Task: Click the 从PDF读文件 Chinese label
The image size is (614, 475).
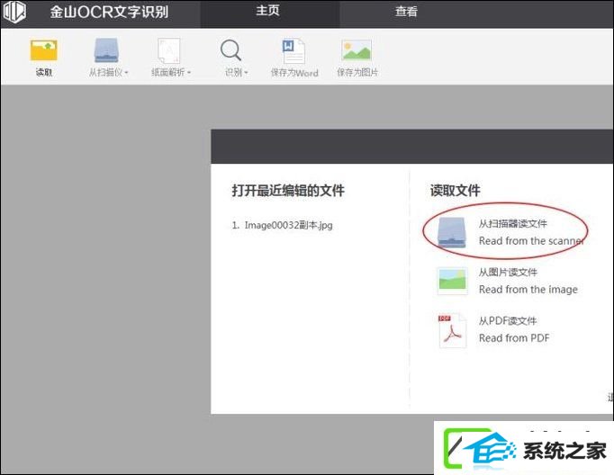Action: [508, 321]
